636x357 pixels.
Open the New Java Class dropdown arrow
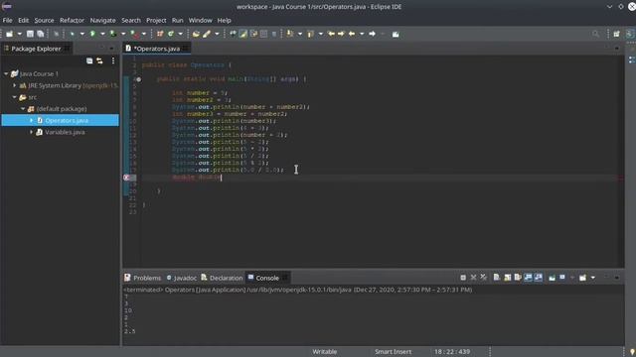181,34
